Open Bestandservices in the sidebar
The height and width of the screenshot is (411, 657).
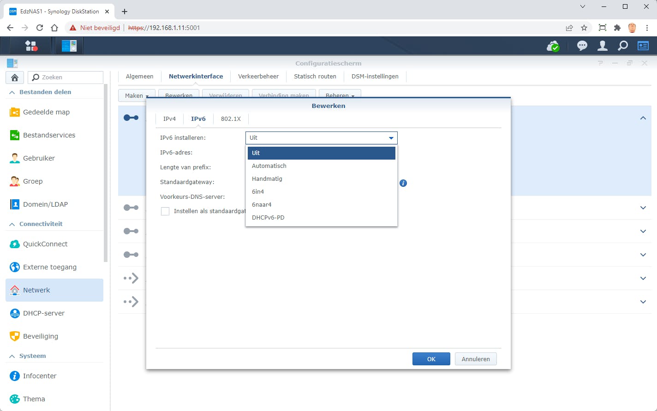tap(54, 135)
